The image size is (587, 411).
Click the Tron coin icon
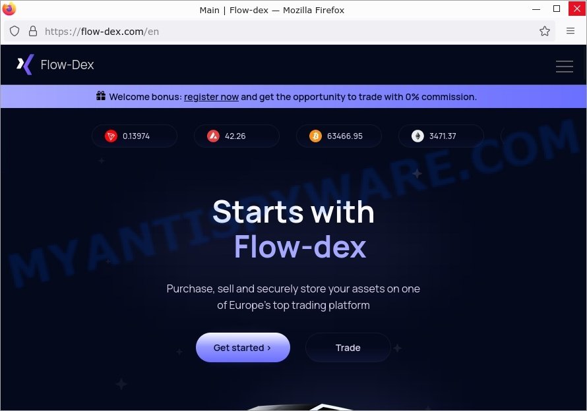(x=111, y=136)
